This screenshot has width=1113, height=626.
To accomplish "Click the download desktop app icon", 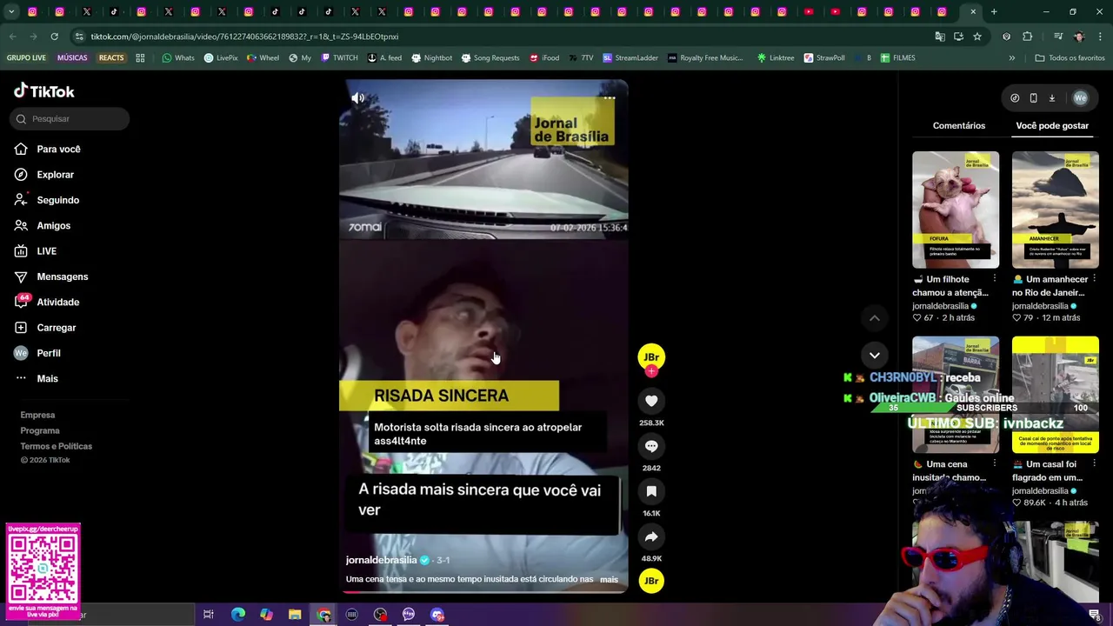I will (x=1051, y=98).
